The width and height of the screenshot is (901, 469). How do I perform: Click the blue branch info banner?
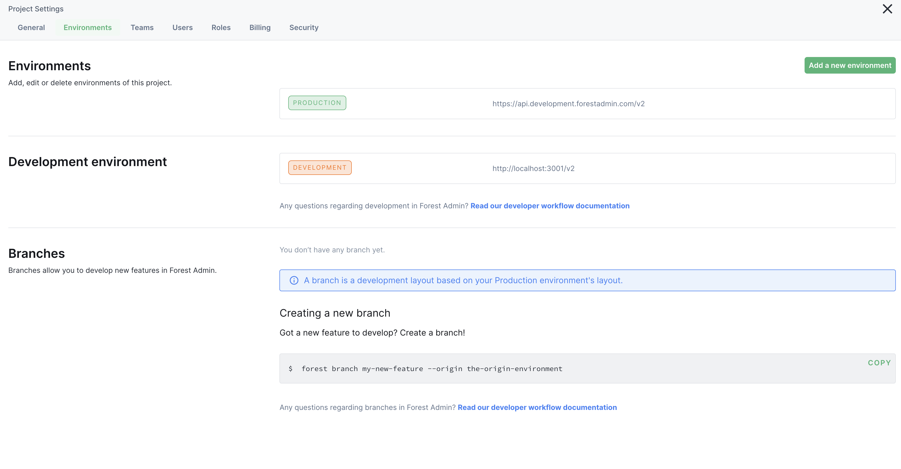[x=587, y=280]
